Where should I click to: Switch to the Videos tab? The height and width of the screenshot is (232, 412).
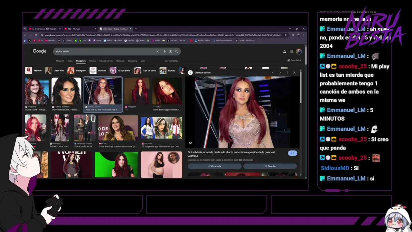tap(92, 61)
